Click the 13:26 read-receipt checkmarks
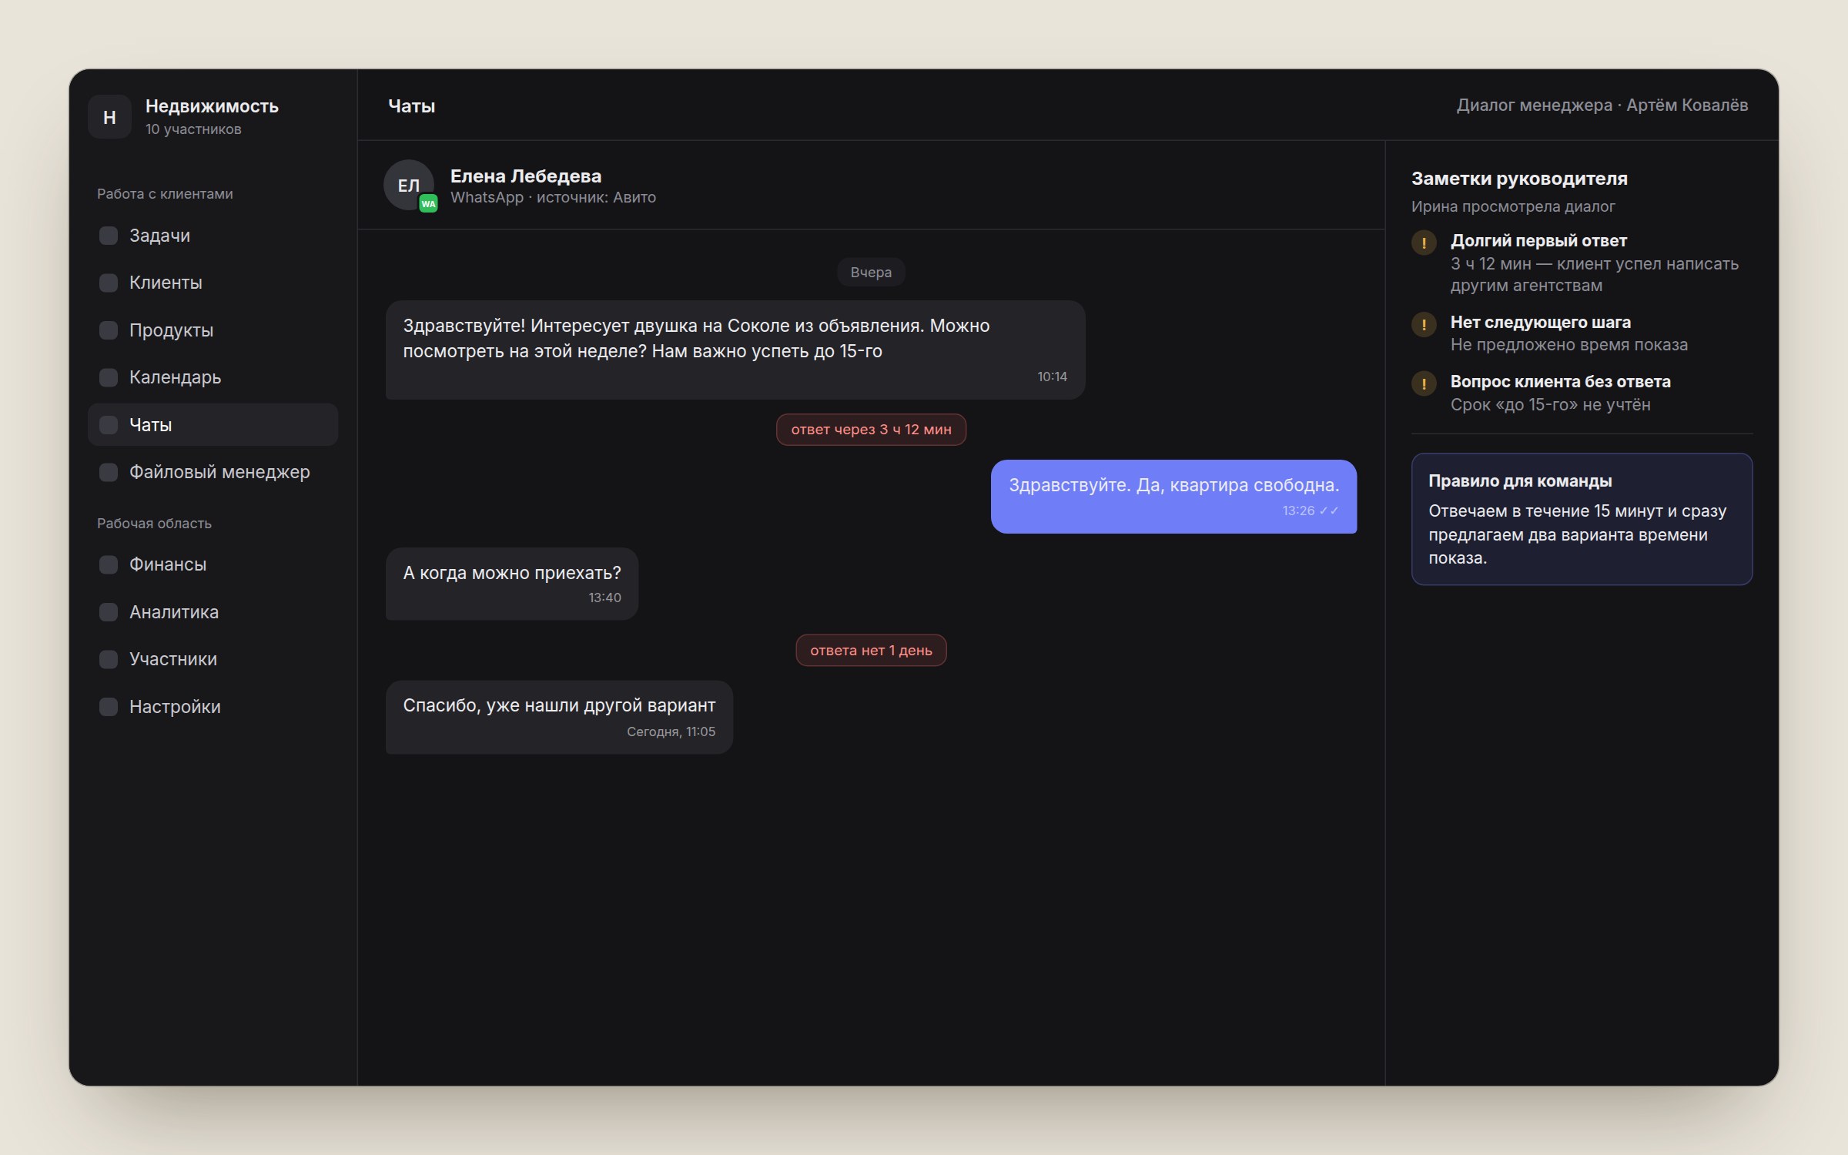This screenshot has height=1155, width=1848. pos(1329,511)
